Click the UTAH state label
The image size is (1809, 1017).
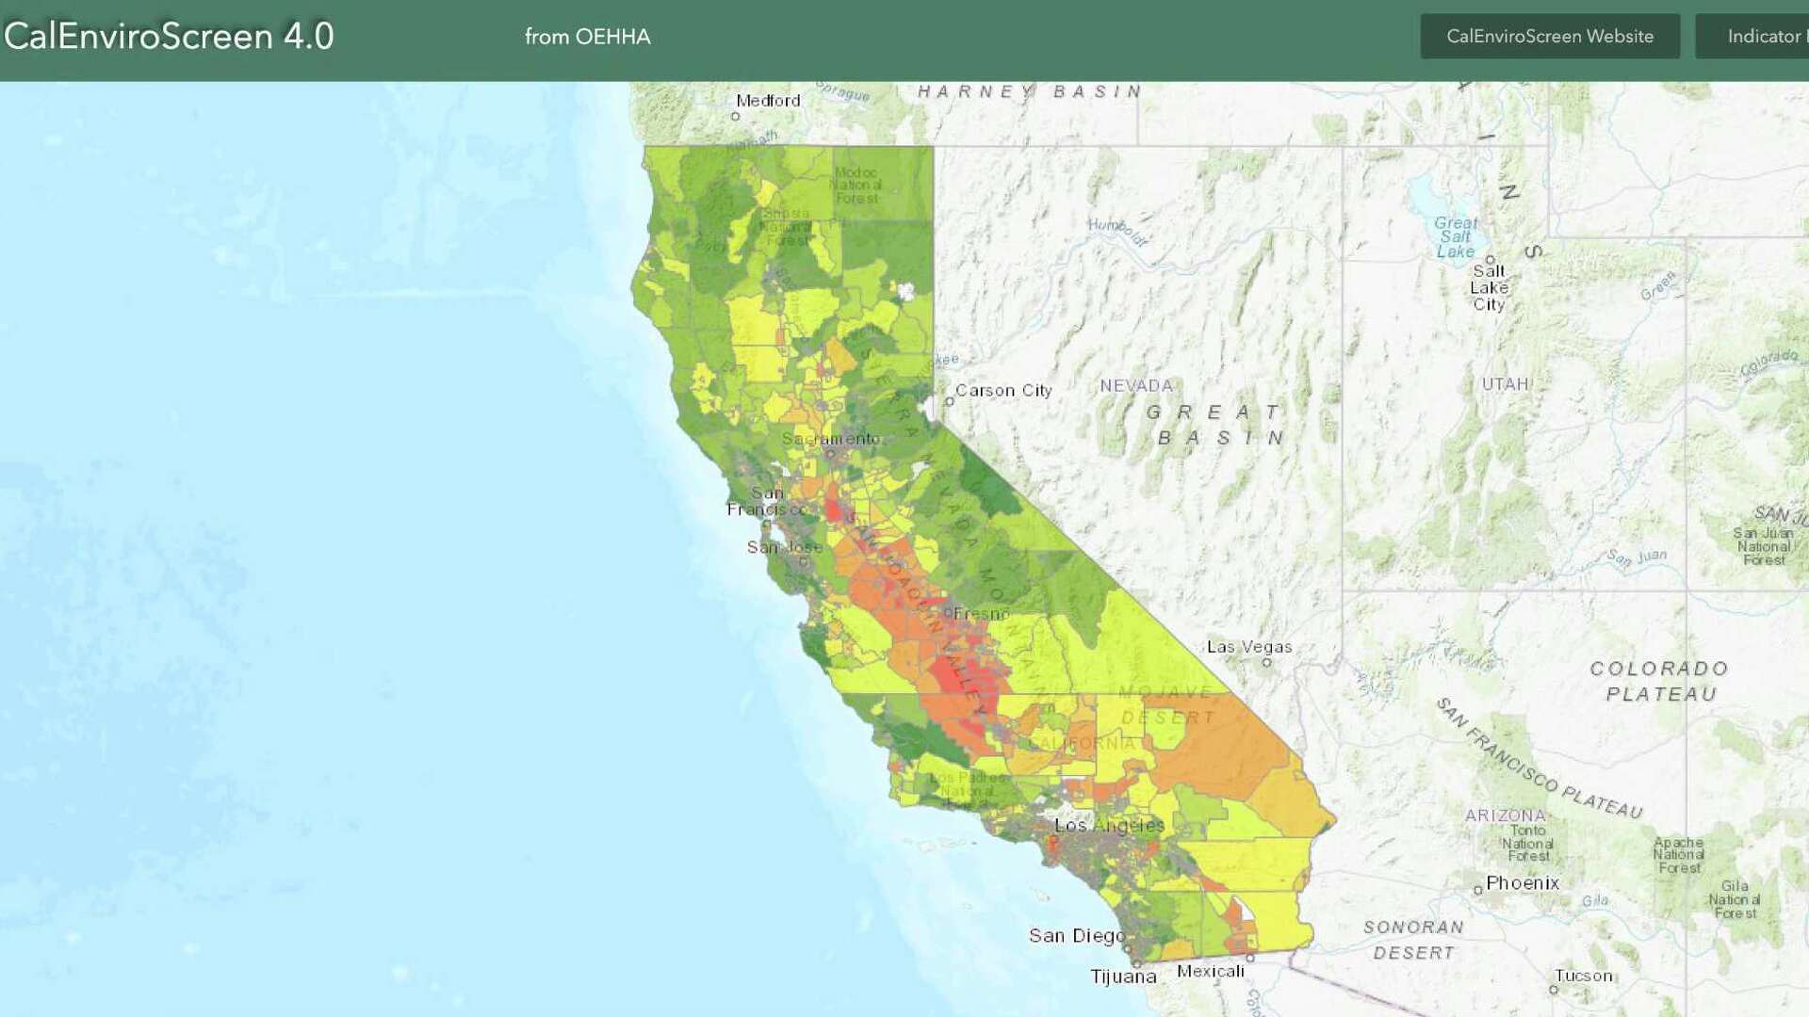(1505, 384)
